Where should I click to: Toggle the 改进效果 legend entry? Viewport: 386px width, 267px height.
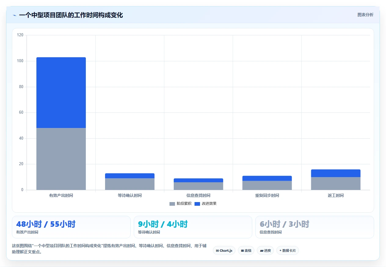point(205,204)
